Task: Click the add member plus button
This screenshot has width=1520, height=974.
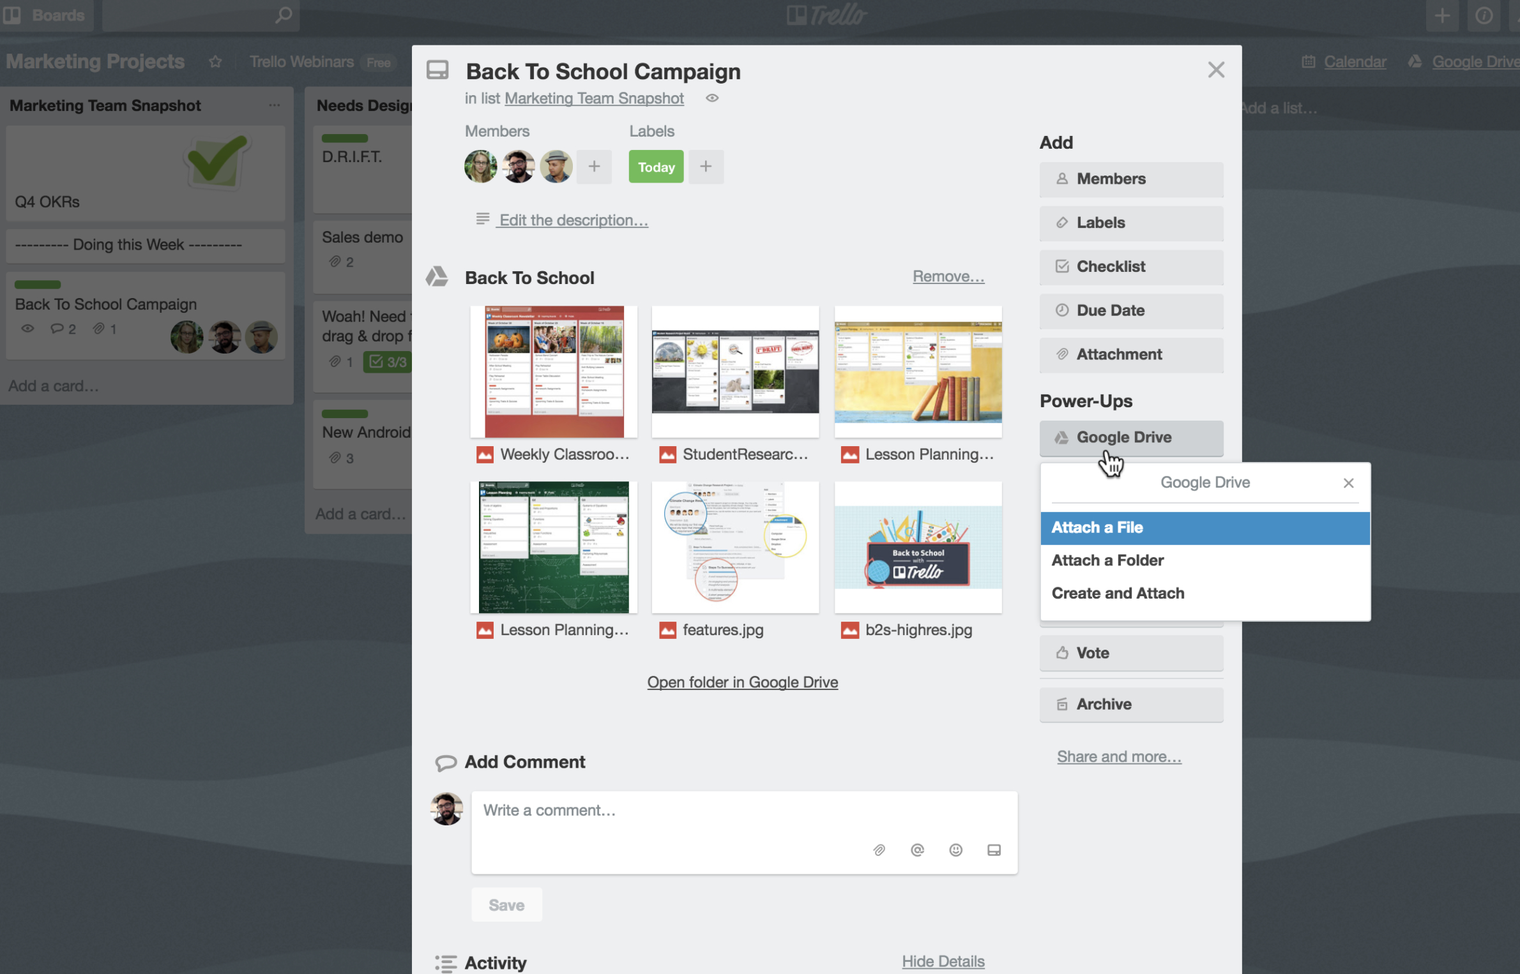Action: tap(594, 167)
